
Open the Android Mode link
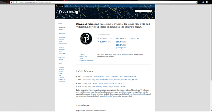pyautogui.click(x=107, y=96)
